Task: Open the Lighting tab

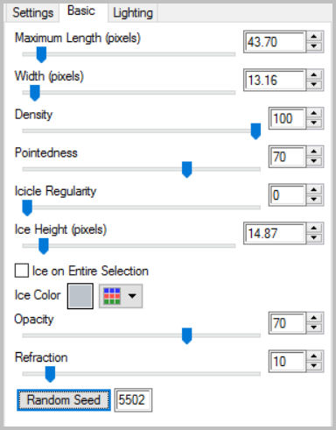Action: 133,13
